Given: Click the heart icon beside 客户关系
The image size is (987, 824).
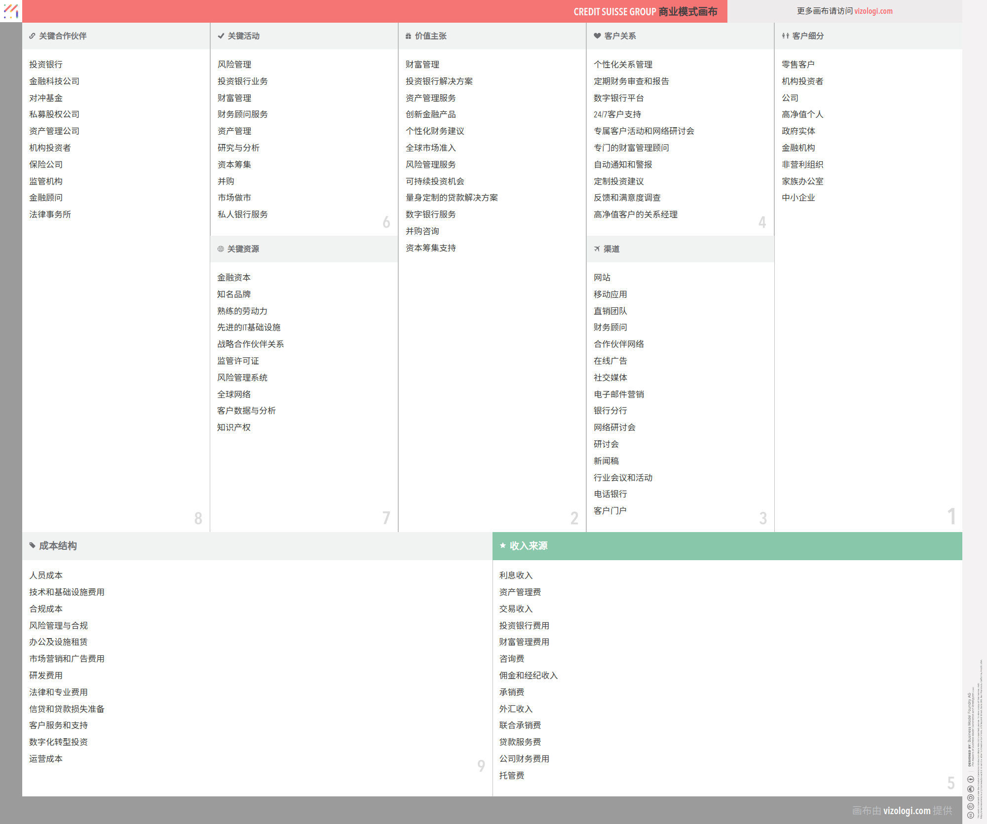Looking at the screenshot, I should click(597, 36).
